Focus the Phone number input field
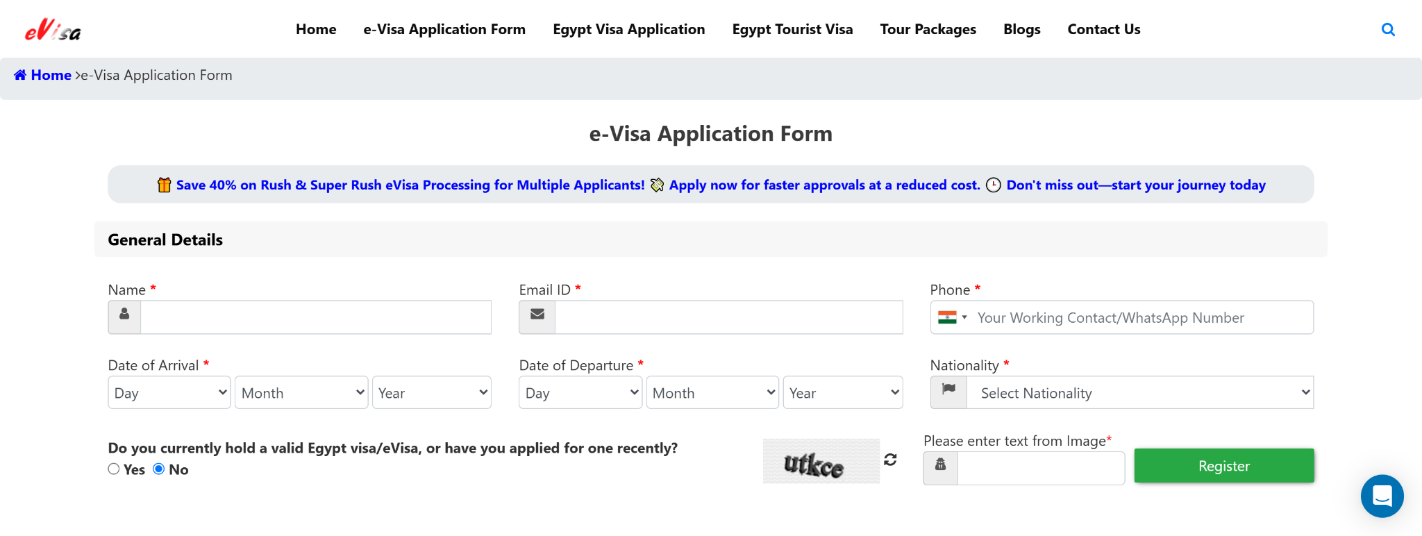Viewport: 1422px width, 536px height. [x=1139, y=317]
